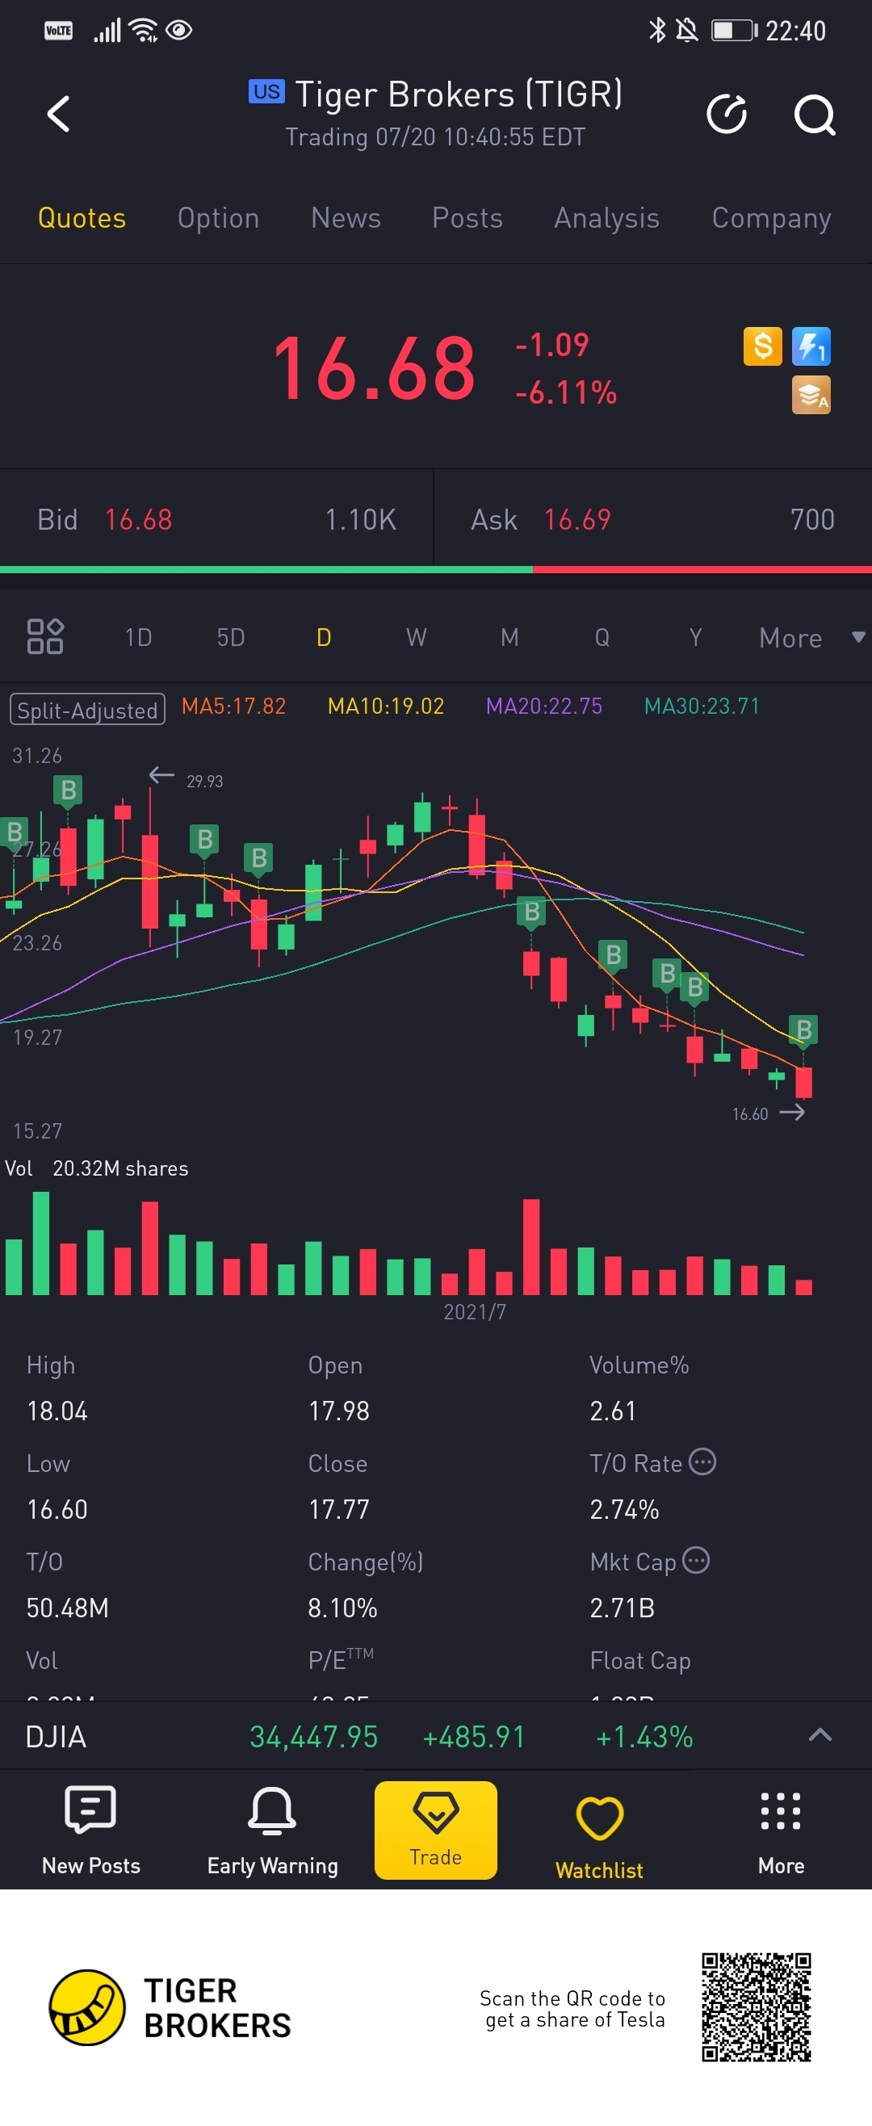Expand the More chart periods dropdown
Screen dimensions: 872x2126
click(x=811, y=637)
